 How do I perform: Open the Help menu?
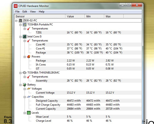pos(42,12)
